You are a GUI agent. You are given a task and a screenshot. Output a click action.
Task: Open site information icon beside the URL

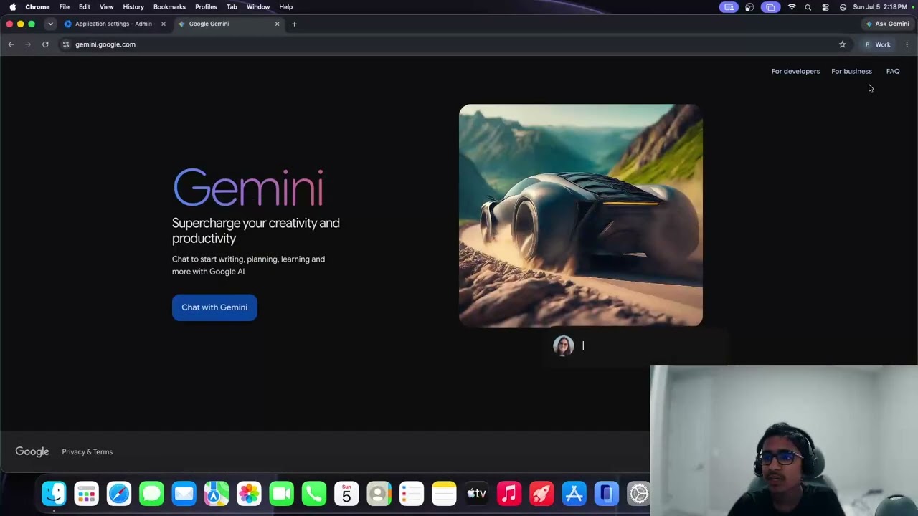[66, 44]
